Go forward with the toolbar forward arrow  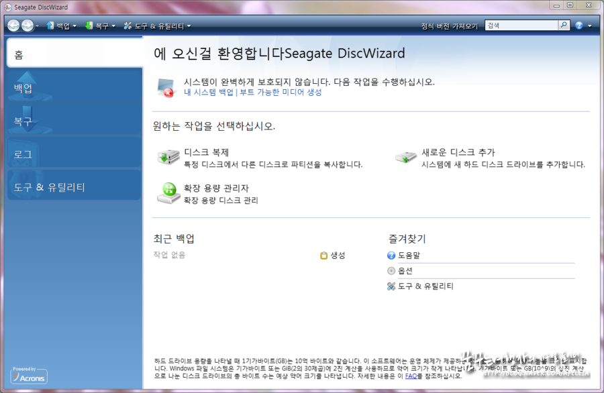[27, 25]
